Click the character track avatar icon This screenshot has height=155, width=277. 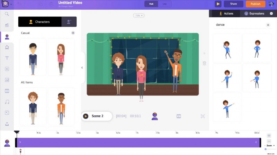[x=7, y=143]
